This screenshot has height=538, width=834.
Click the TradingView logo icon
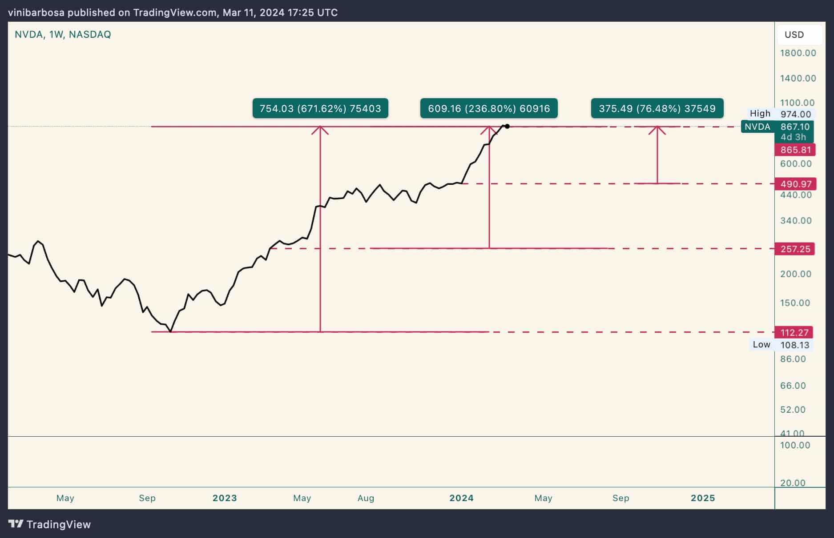tap(16, 524)
